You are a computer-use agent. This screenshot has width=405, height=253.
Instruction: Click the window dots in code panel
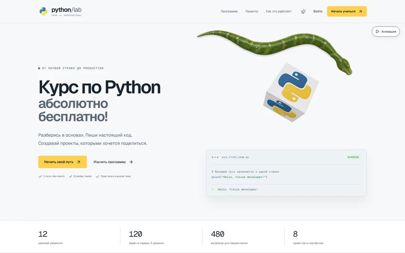point(215,157)
